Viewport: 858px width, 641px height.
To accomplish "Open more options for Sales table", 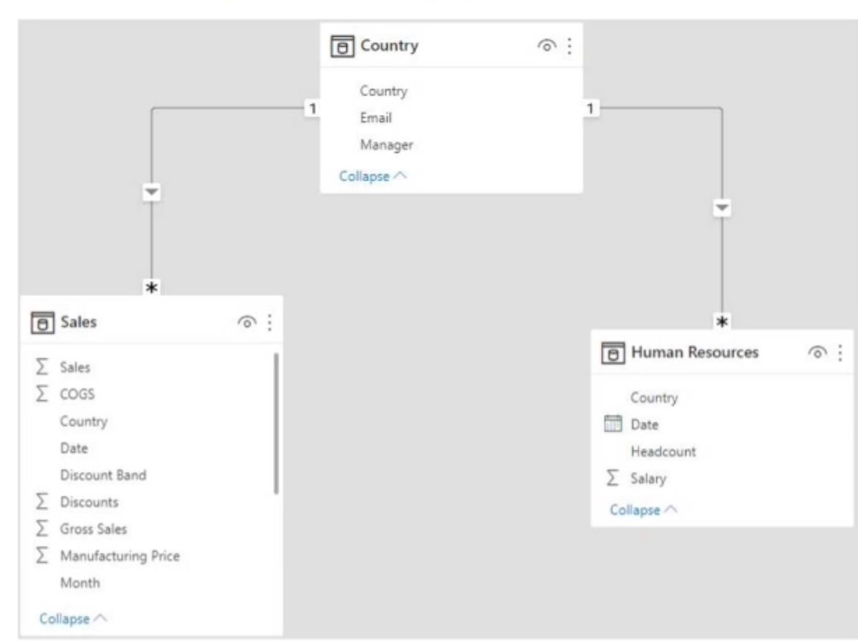I will coord(269,323).
